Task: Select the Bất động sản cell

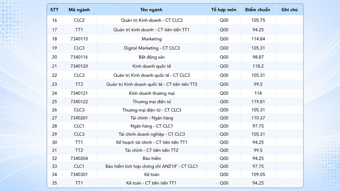Action: pos(152,57)
